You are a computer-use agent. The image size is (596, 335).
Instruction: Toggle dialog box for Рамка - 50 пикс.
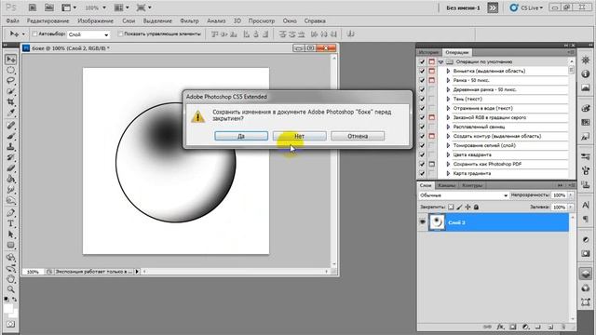[432, 80]
